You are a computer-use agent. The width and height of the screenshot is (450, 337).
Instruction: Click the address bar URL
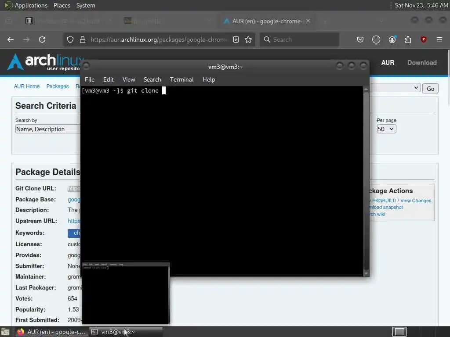tap(158, 39)
